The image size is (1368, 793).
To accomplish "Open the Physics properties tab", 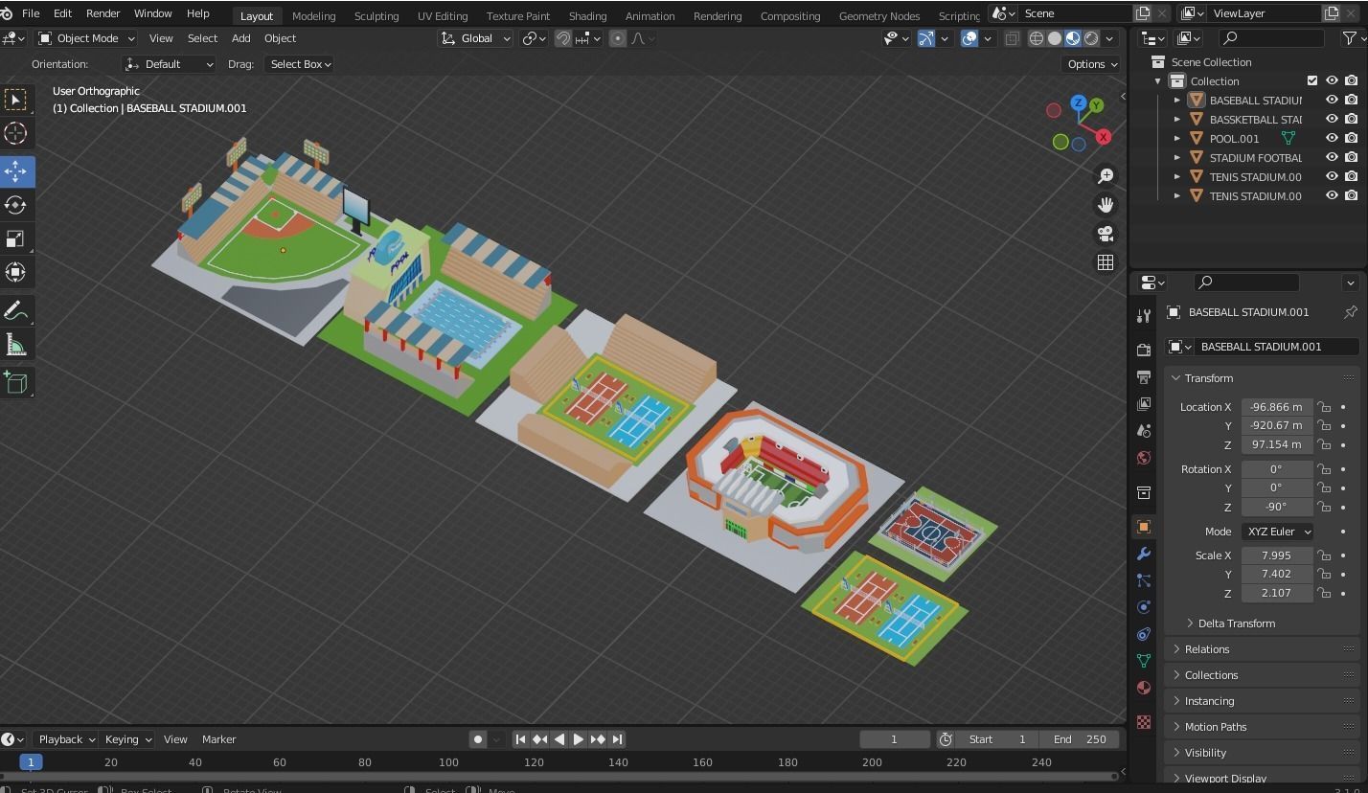I will 1144,607.
